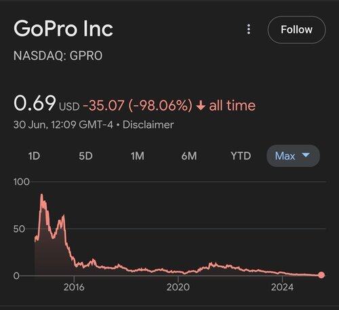Click the 2016 x-axis label
339x310 pixels.
coord(74,287)
